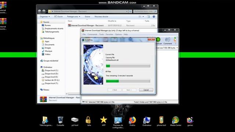Click the Explorer help question mark icon

pyautogui.click(x=154, y=16)
